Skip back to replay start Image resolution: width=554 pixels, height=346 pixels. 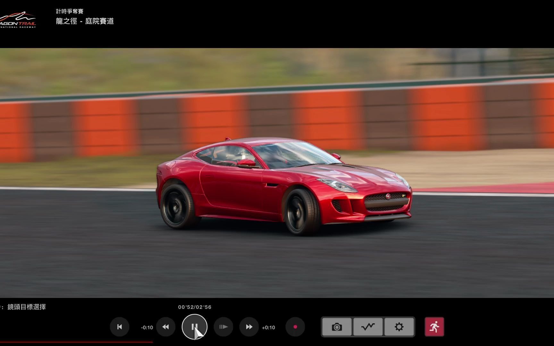(x=120, y=327)
